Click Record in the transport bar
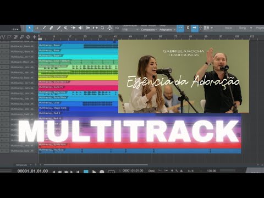 102,172
